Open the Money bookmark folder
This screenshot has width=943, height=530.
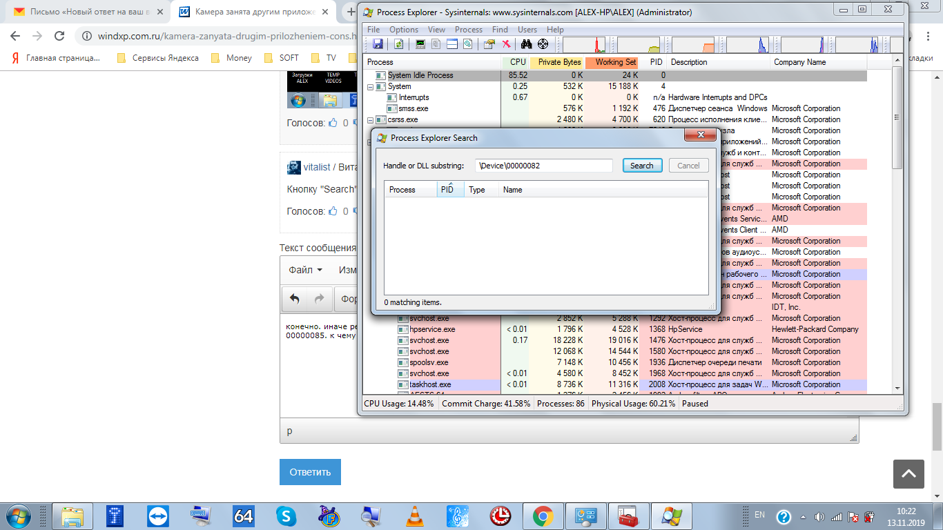coord(232,58)
